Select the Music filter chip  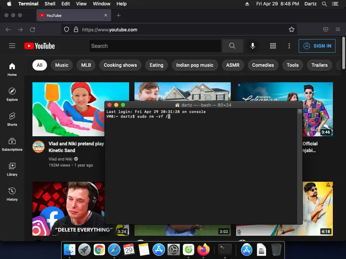click(62, 65)
